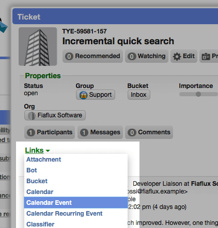The image size is (218, 228).
Task: Click the Watching count badge
Action: [132, 56]
